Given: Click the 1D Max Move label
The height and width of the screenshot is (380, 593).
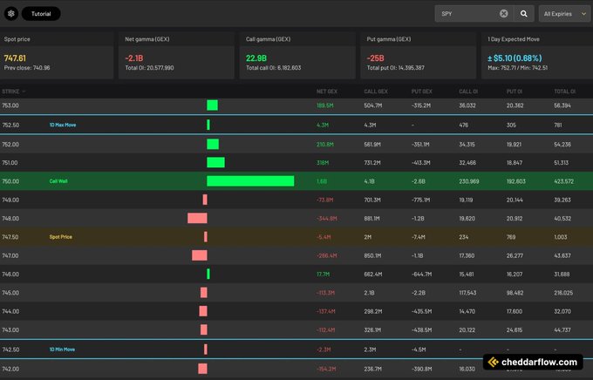Looking at the screenshot, I should pos(63,125).
